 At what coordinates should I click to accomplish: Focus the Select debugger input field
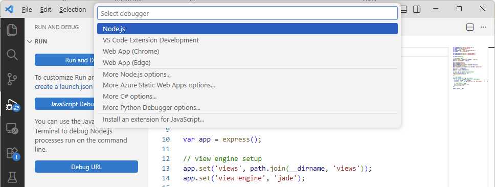pyautogui.click(x=247, y=13)
